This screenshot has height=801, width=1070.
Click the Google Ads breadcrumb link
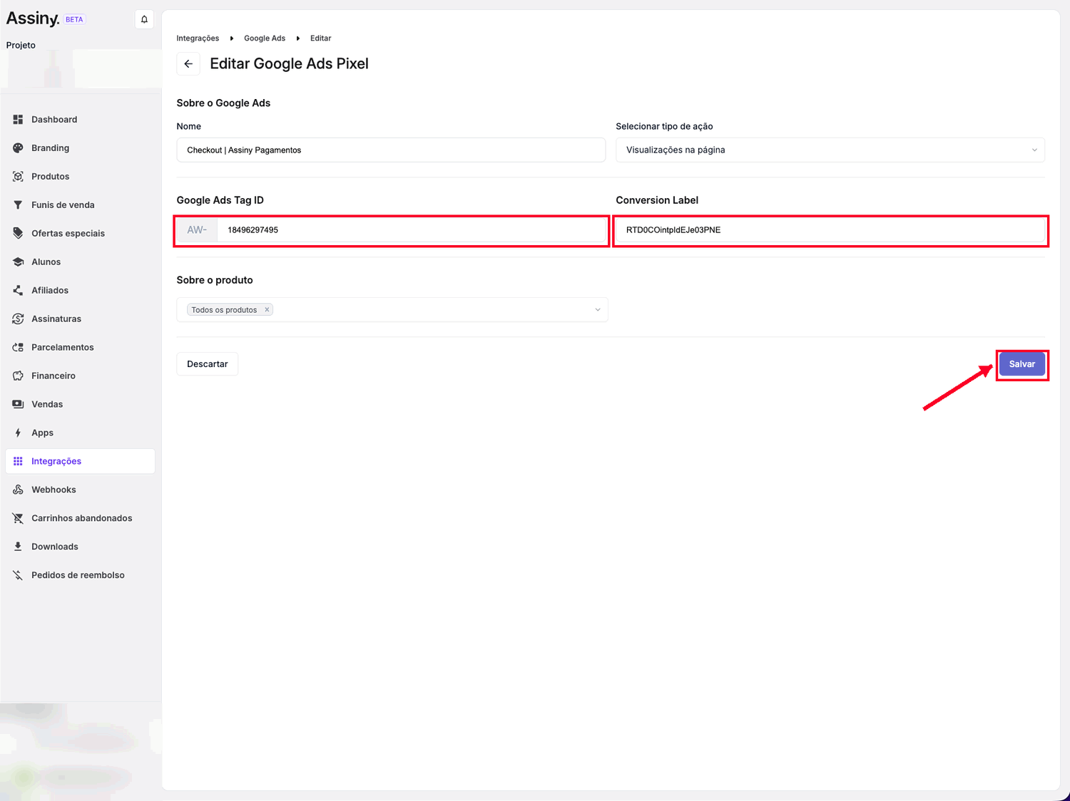pos(265,38)
